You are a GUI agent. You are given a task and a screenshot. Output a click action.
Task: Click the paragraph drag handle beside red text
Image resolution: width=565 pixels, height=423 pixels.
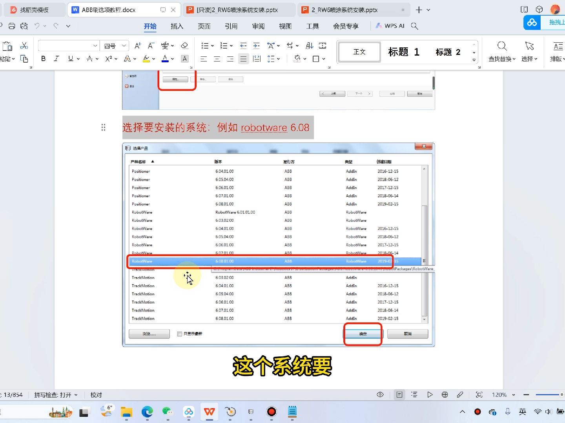103,127
